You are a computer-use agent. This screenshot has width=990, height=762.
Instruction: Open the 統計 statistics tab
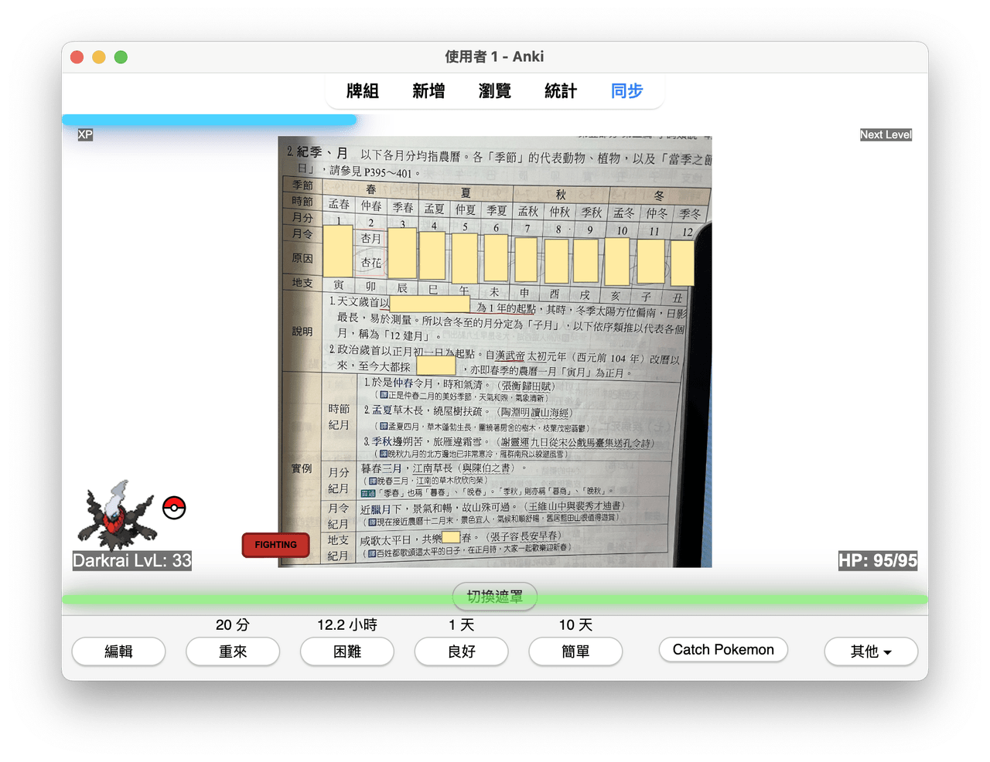point(561,91)
